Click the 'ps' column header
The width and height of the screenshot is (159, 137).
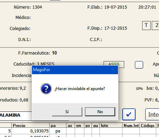(x=88, y=125)
